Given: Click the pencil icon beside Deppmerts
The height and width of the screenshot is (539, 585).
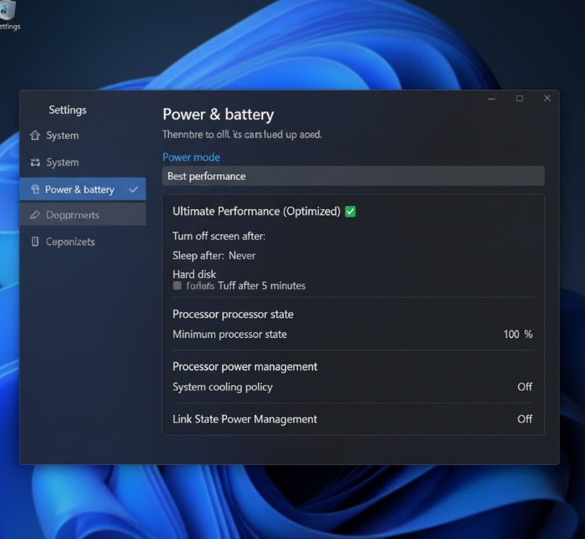Looking at the screenshot, I should coord(35,215).
